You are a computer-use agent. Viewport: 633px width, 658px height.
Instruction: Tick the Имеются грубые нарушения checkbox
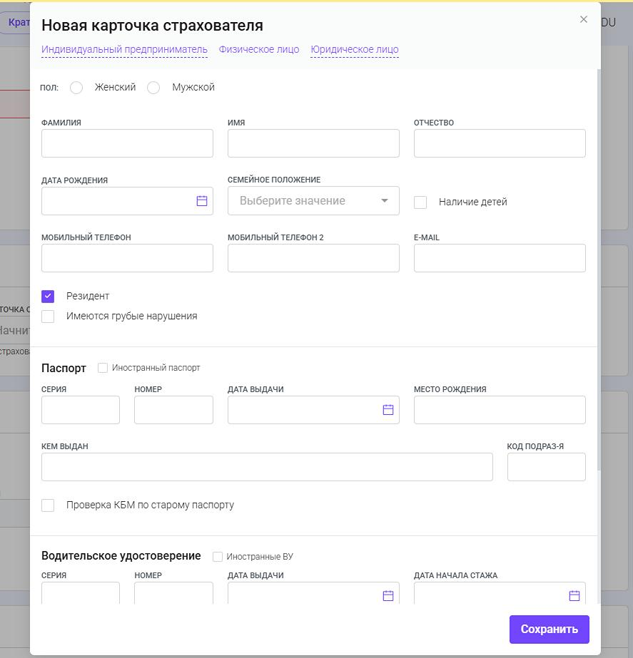[x=48, y=317]
